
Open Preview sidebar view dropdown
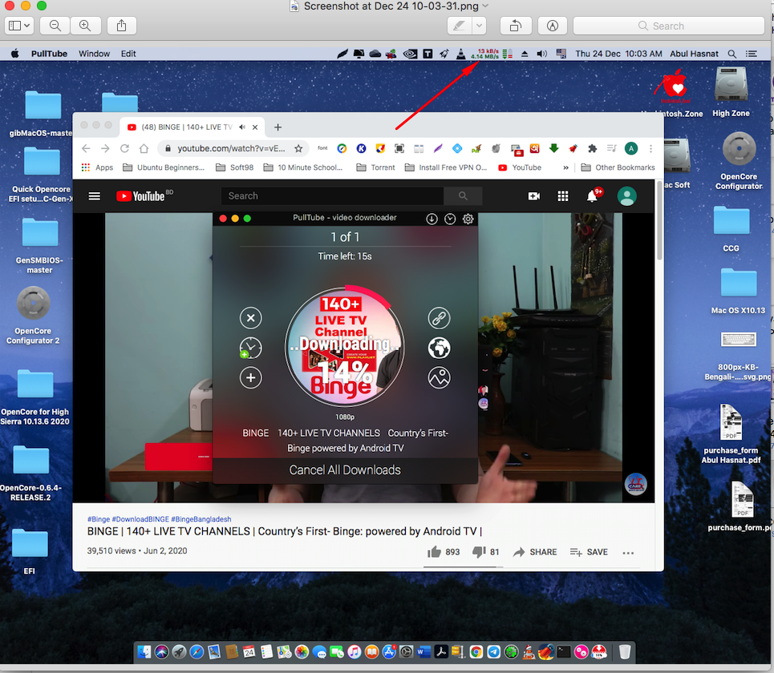(x=19, y=26)
